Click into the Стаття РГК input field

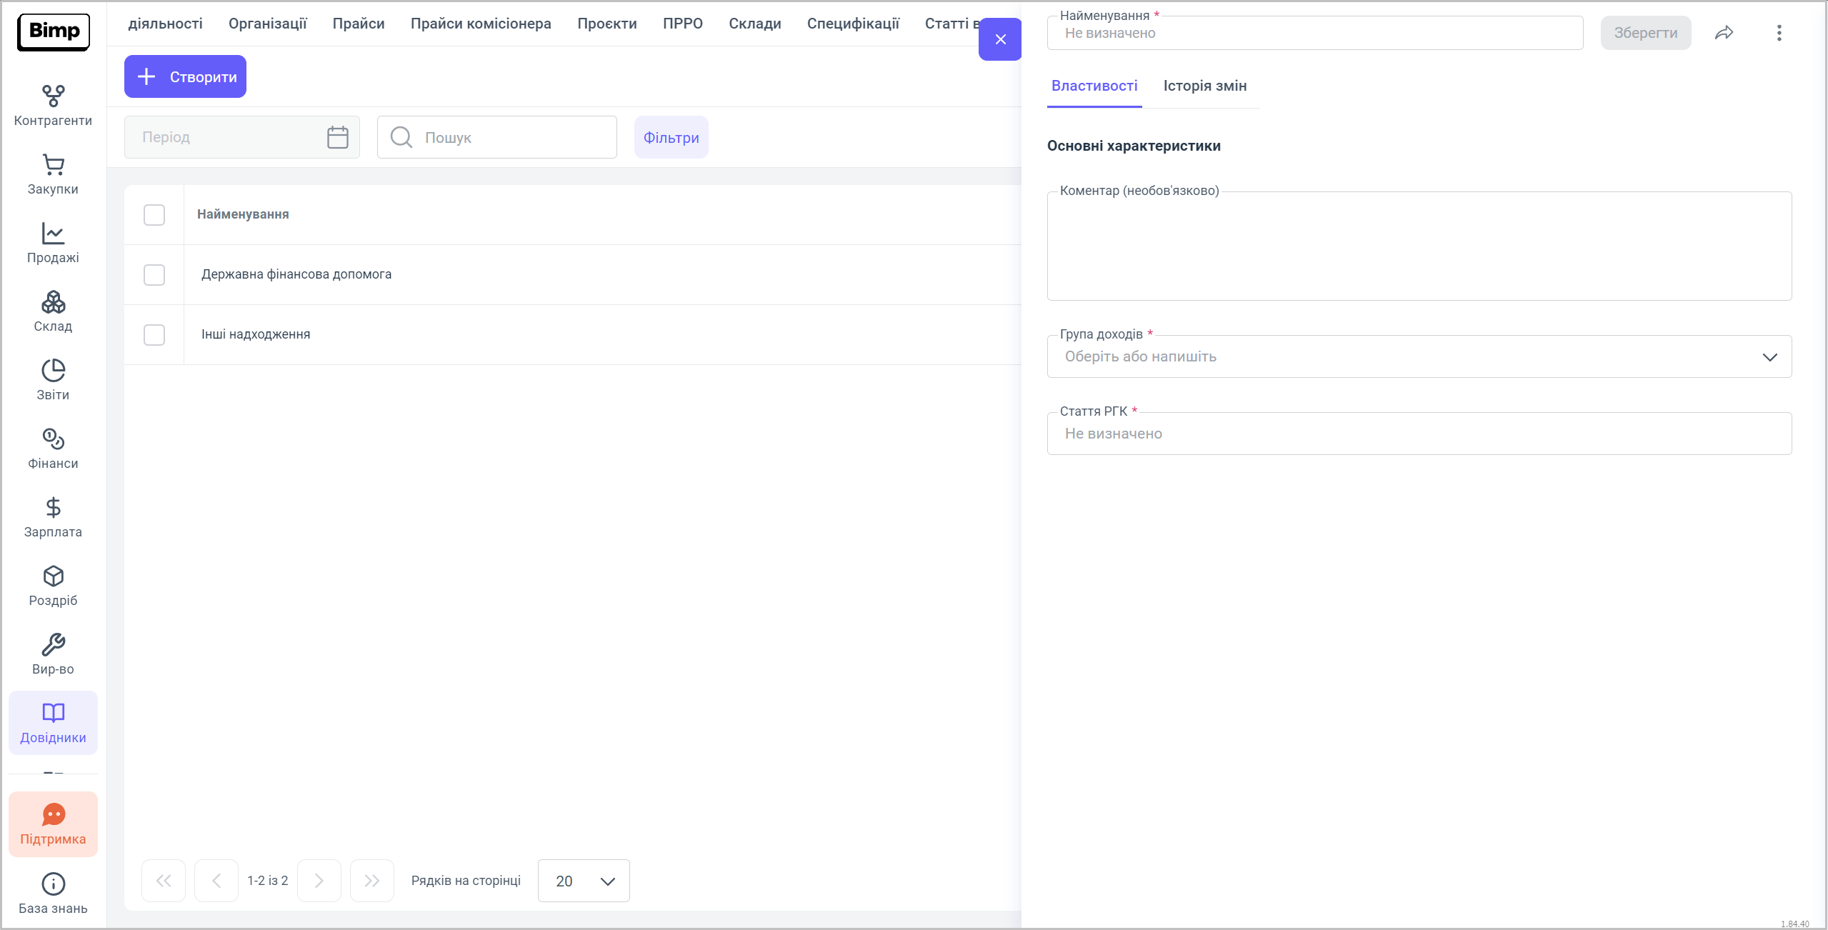1418,434
